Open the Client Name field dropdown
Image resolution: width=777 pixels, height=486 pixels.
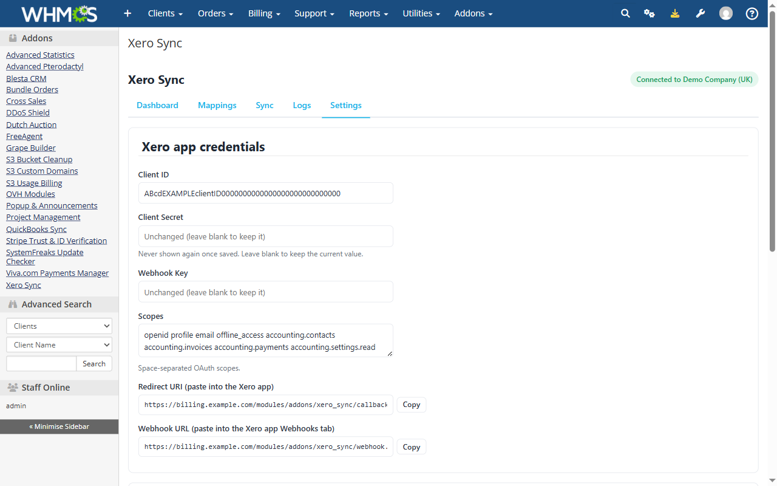(59, 345)
